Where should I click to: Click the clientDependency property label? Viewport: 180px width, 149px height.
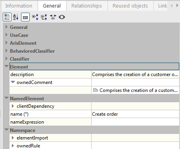pos(36,106)
